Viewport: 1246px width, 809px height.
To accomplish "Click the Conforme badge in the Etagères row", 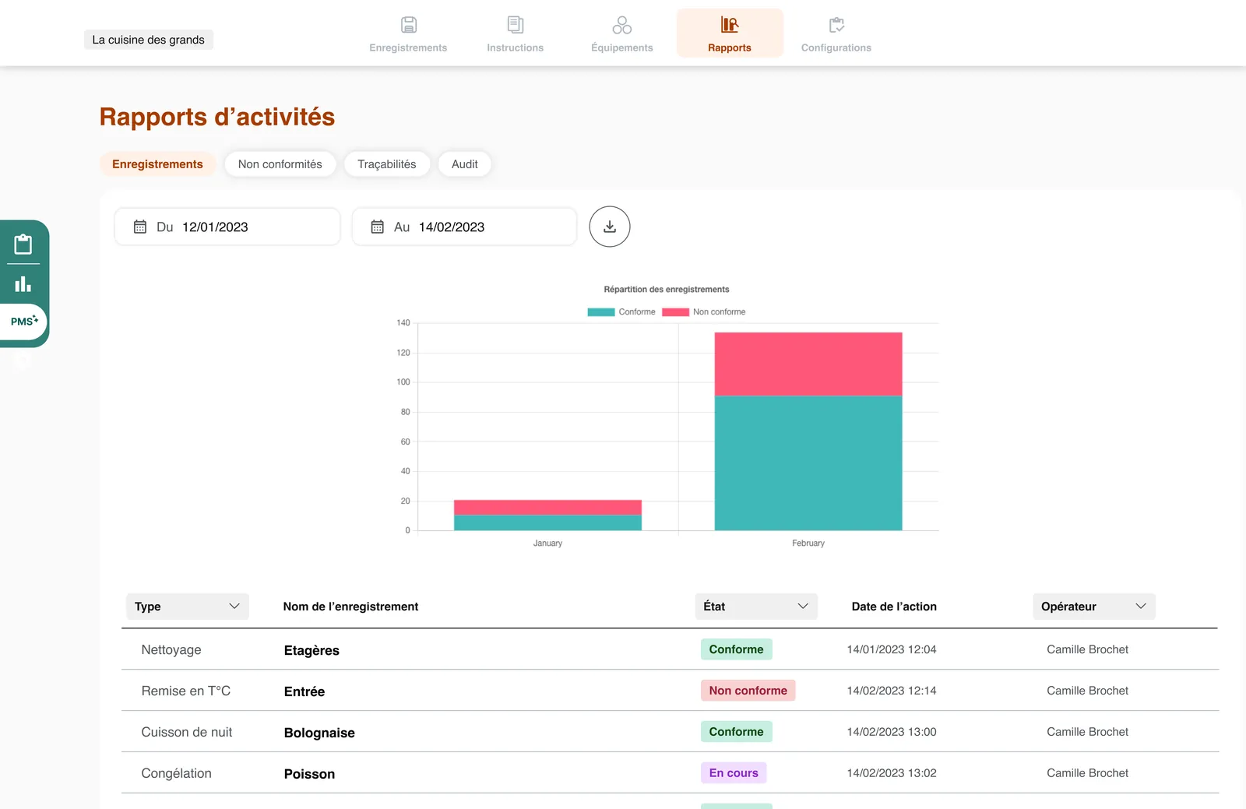I will tap(737, 649).
